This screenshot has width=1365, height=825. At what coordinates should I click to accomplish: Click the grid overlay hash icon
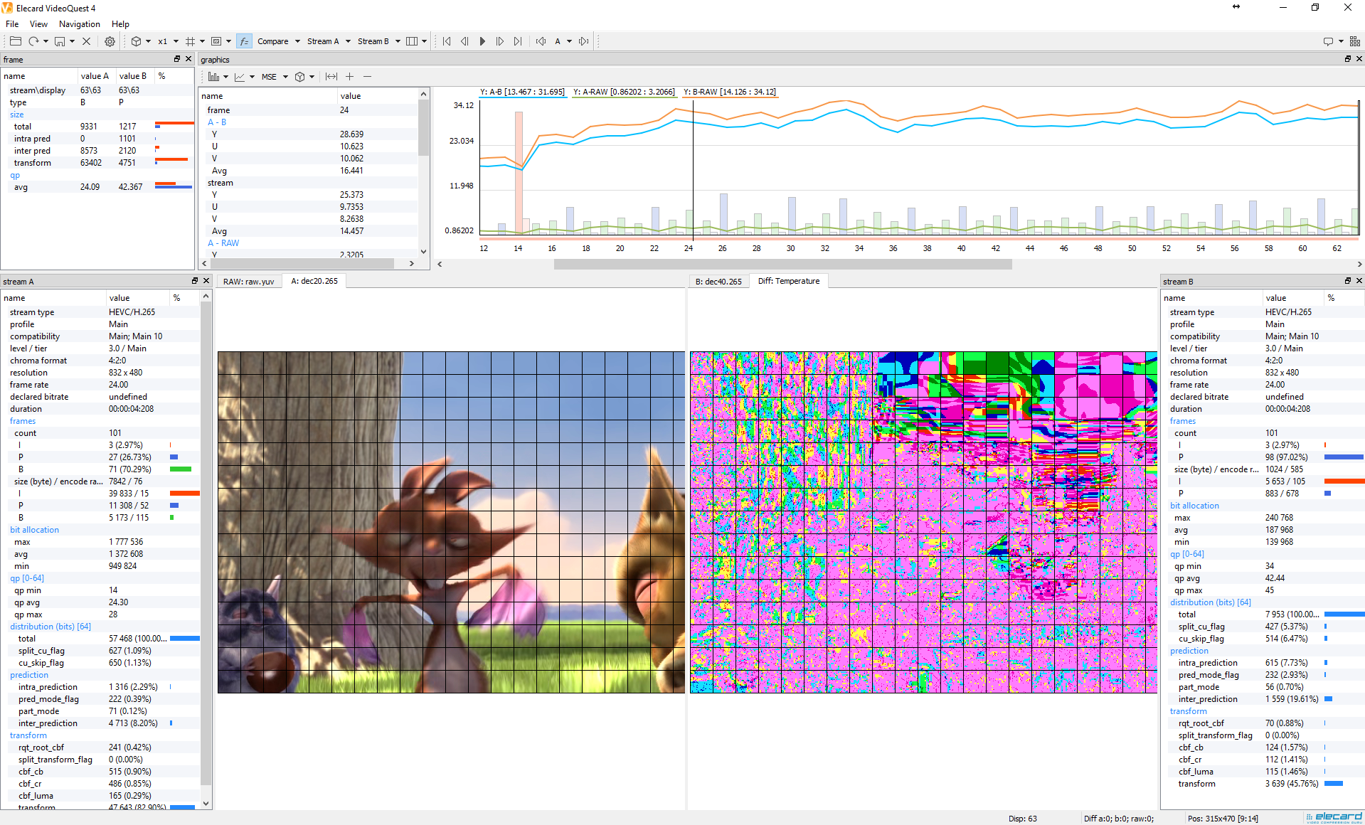(x=190, y=41)
